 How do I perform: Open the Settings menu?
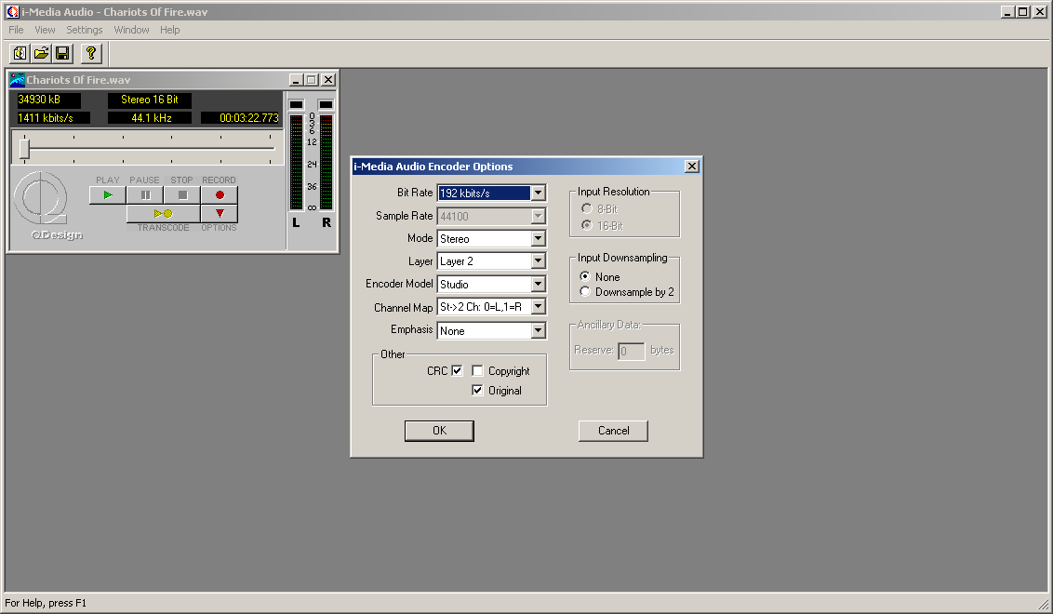85,30
